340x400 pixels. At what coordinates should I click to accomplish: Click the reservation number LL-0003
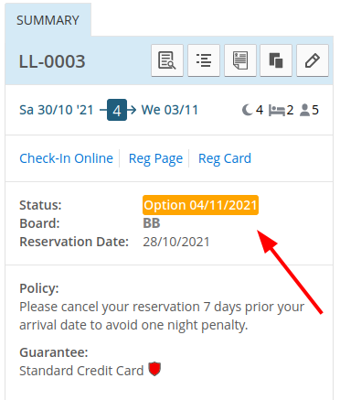[52, 61]
